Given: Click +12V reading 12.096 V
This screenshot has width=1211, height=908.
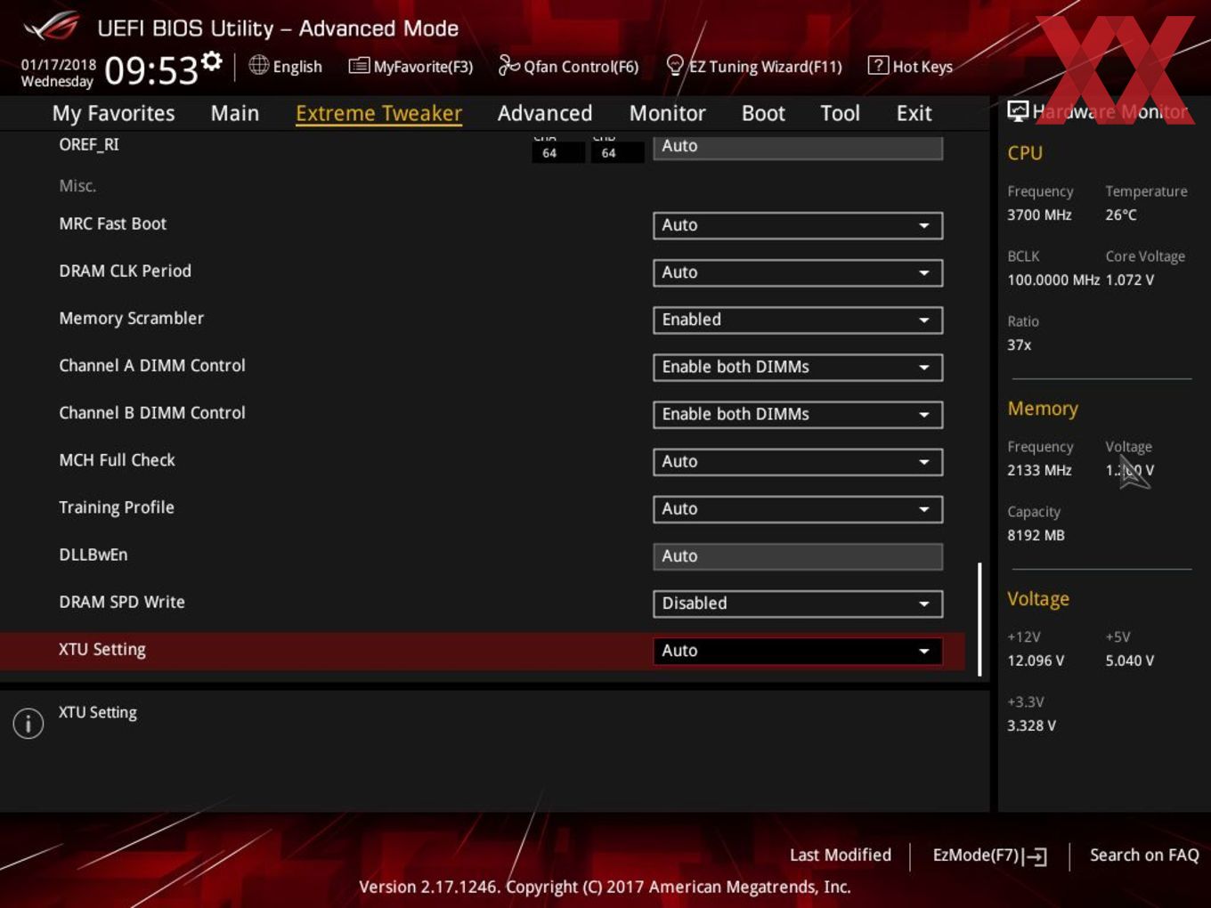Looking at the screenshot, I should (x=1036, y=661).
